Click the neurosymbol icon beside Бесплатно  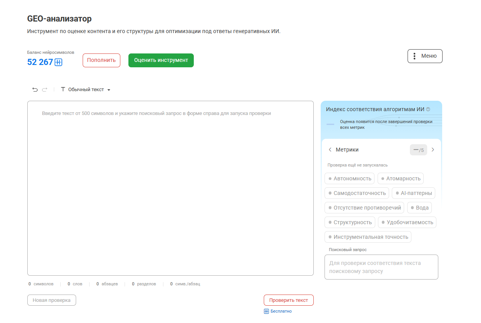click(266, 311)
